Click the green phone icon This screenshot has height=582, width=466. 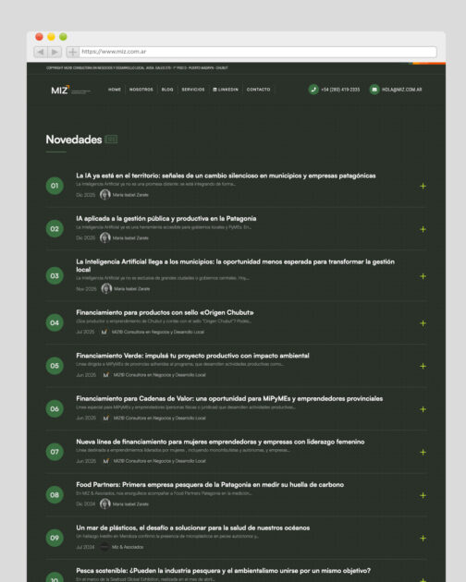313,90
